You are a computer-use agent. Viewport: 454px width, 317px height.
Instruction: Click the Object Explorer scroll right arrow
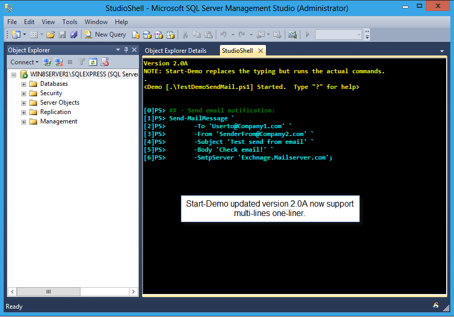click(x=133, y=291)
